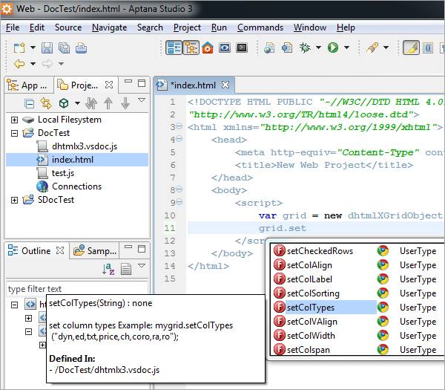Fold the script block at line 9
Viewport: 445px width, 390px height.
(179, 201)
